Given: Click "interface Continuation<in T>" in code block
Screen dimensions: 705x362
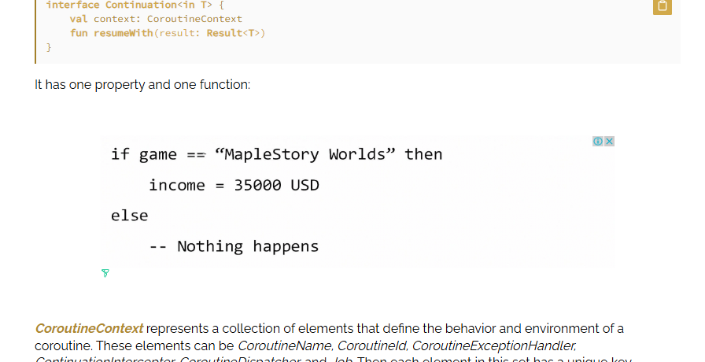Looking at the screenshot, I should pos(128,5).
